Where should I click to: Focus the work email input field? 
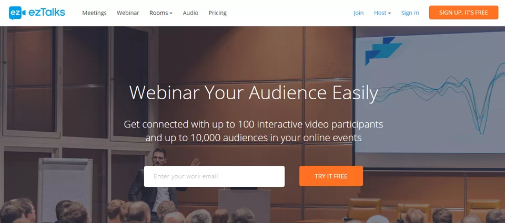point(214,176)
